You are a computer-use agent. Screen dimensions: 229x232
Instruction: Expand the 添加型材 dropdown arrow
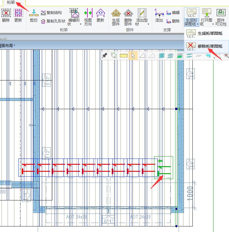[148, 24]
